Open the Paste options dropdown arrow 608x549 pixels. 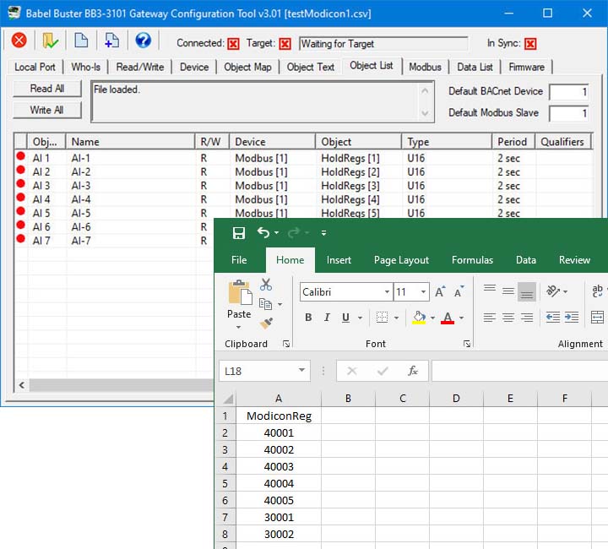(239, 327)
